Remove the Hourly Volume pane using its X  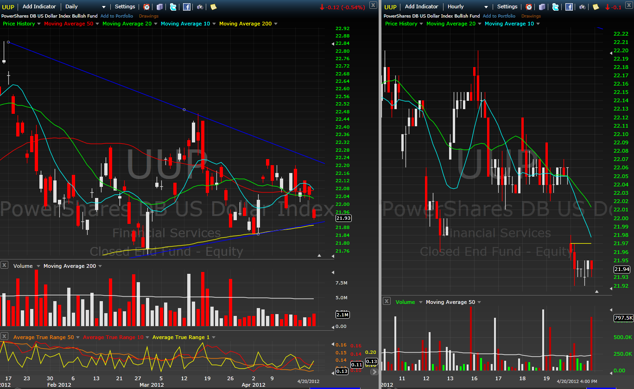pos(387,301)
